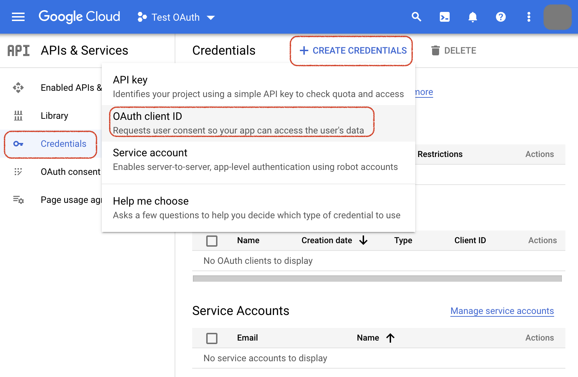The width and height of the screenshot is (578, 377).
Task: Select all OAuth clients checkbox
Action: coord(212,241)
